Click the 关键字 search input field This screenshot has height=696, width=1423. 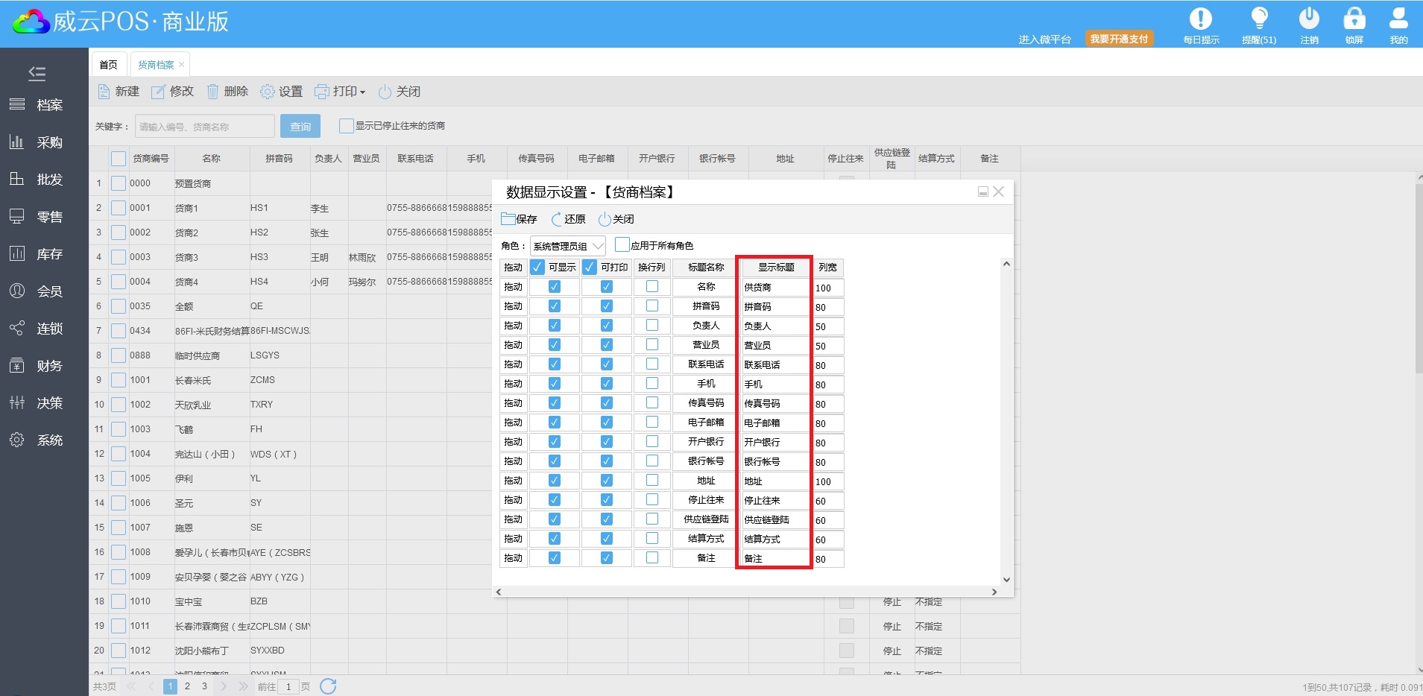pyautogui.click(x=204, y=127)
